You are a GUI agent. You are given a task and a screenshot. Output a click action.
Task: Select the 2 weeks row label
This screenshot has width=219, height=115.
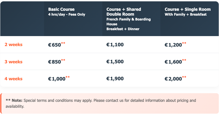[x=14, y=45]
